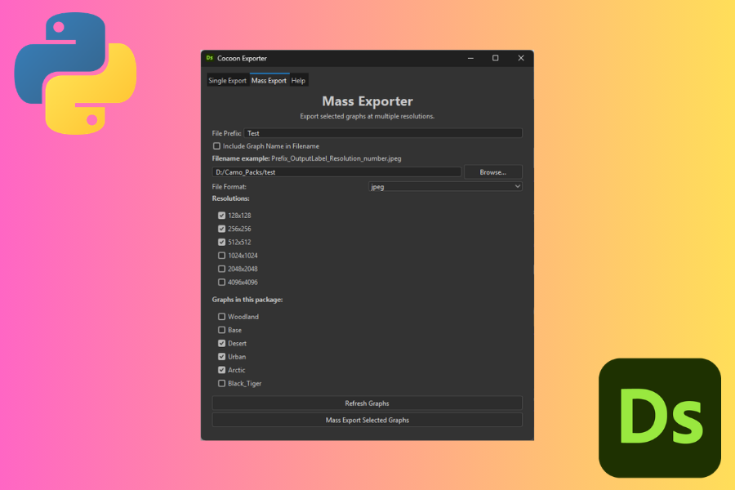The width and height of the screenshot is (735, 490).
Task: Close the Cocoon Exporter window
Action: pos(521,58)
